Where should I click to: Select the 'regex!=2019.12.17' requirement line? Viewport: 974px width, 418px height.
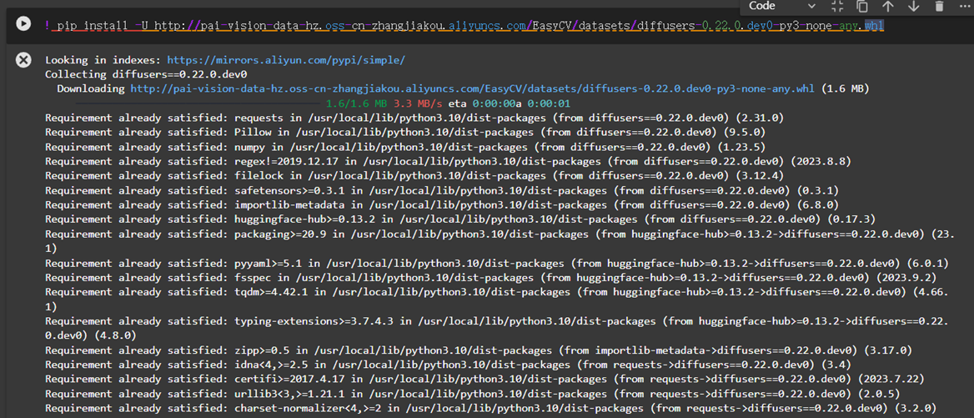point(448,161)
